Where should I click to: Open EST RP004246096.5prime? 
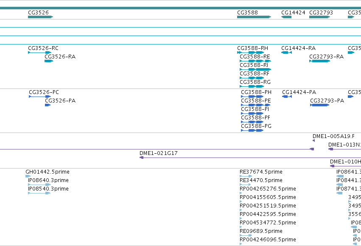(268, 240)
